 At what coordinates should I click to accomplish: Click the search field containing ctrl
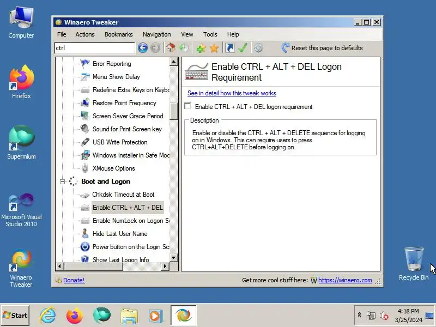[94, 48]
